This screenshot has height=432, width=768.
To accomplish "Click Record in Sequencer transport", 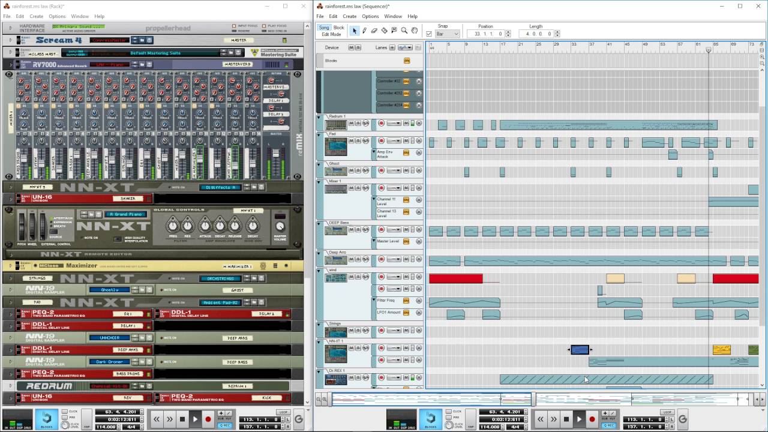I will (x=592, y=419).
